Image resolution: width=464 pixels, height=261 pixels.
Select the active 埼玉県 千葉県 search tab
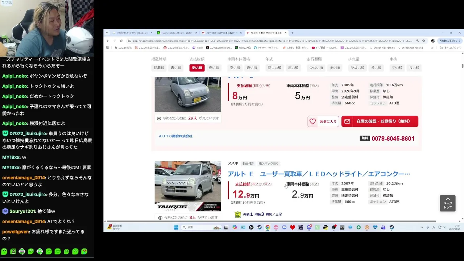pyautogui.click(x=266, y=33)
